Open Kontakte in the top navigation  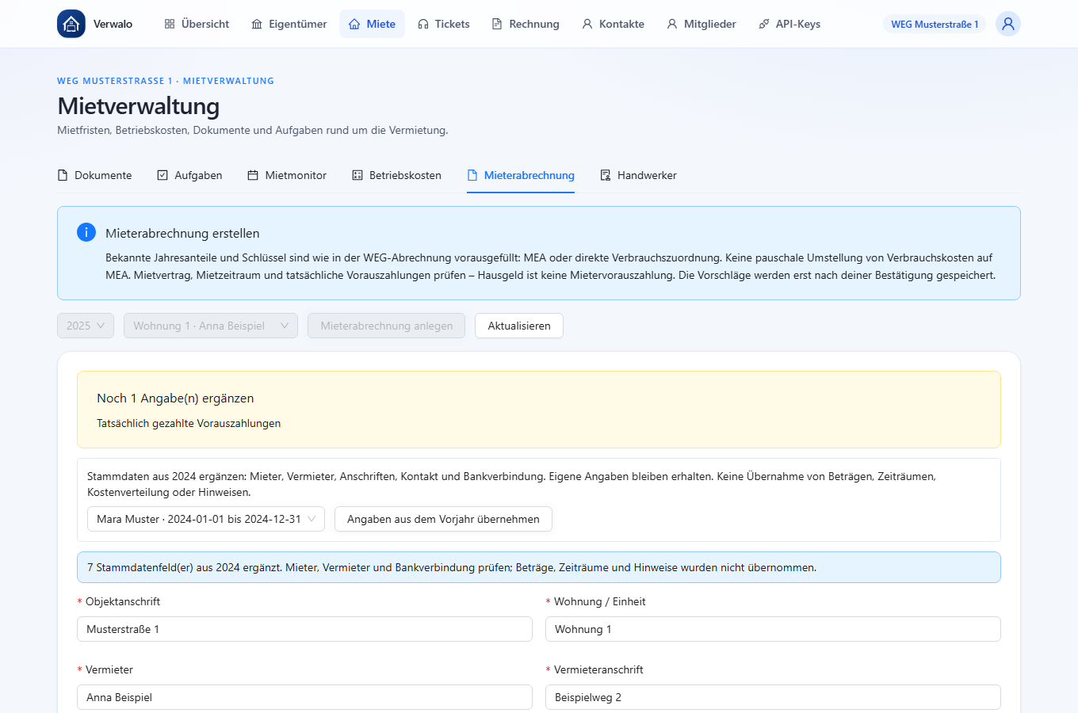(x=613, y=24)
